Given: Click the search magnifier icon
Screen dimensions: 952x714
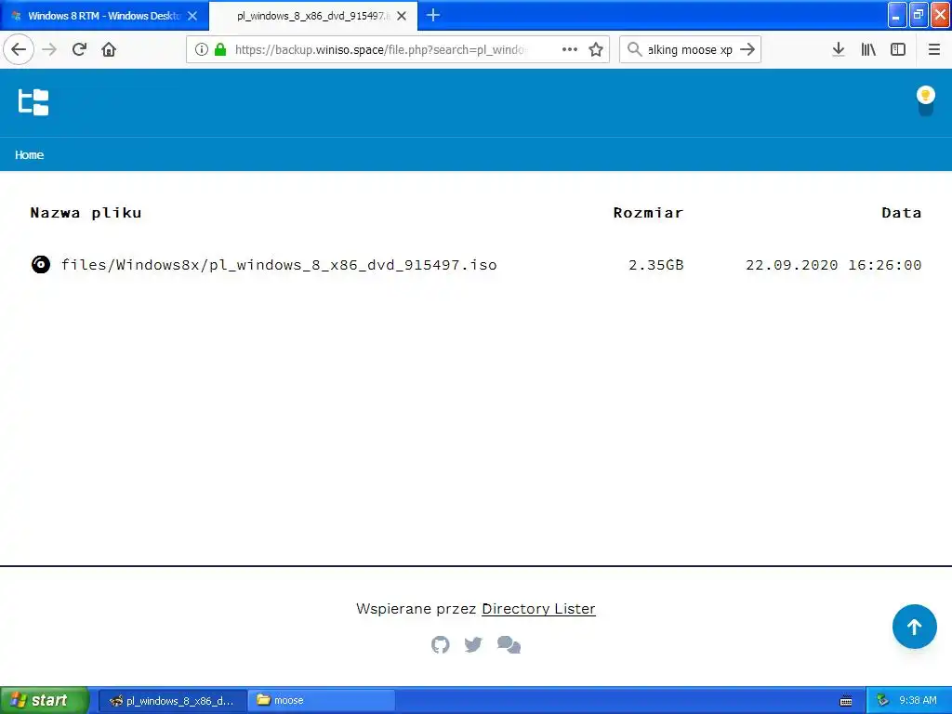Looking at the screenshot, I should (634, 49).
